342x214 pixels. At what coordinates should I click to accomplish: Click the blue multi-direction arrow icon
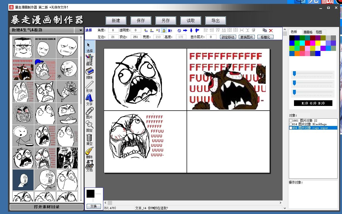[197, 30]
